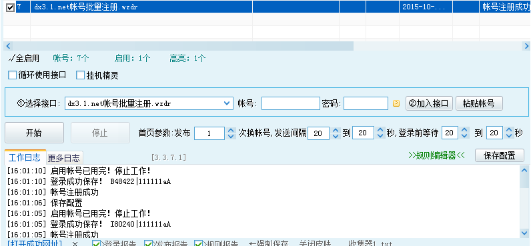
Task: Click the 收集器1.txt file link
Action: (x=370, y=243)
